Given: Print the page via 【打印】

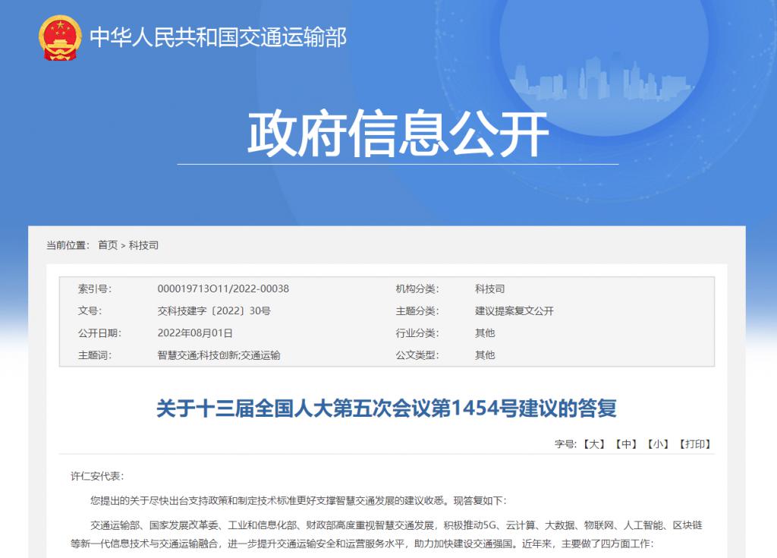Looking at the screenshot, I should [x=694, y=444].
